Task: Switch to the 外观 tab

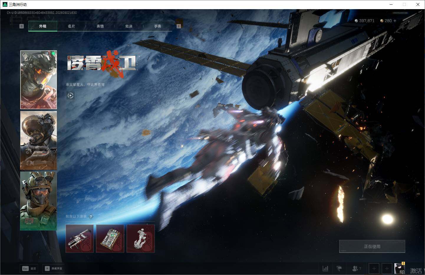Action: click(x=43, y=26)
